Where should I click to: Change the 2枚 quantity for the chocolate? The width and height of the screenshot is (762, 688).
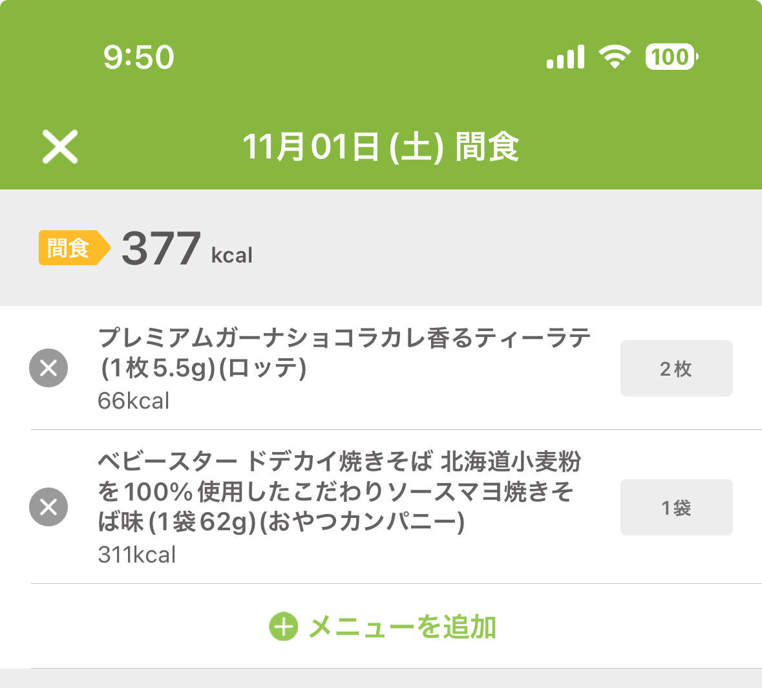point(676,369)
